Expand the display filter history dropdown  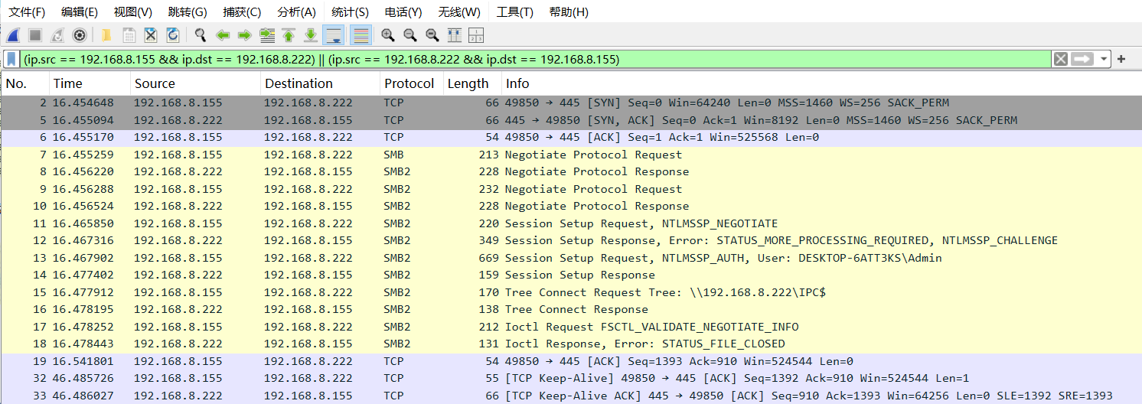1103,59
